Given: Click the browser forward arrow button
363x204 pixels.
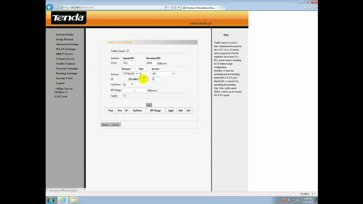Looking at the screenshot, I should [56, 7].
